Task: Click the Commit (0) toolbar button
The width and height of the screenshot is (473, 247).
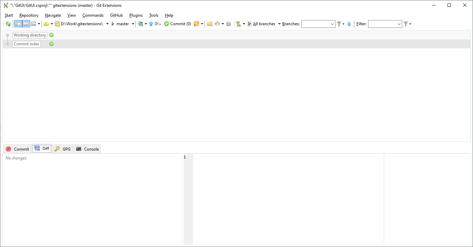Action: (177, 24)
